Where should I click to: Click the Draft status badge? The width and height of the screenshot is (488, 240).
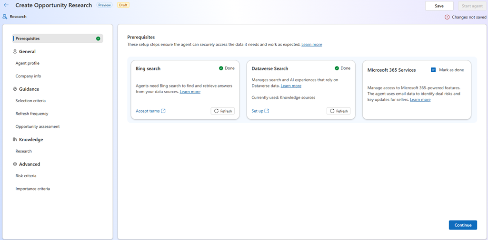tap(123, 5)
